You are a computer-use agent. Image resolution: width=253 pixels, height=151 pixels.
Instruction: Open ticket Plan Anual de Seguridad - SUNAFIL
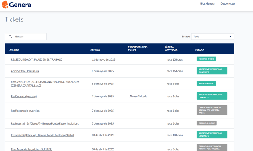pos(32,149)
